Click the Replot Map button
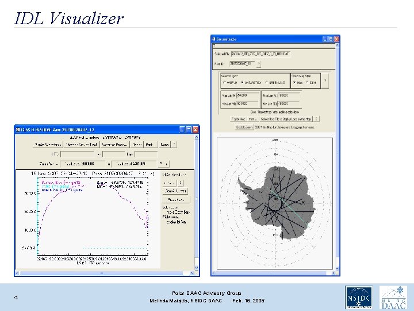This screenshot has height=311, width=414. (239, 119)
